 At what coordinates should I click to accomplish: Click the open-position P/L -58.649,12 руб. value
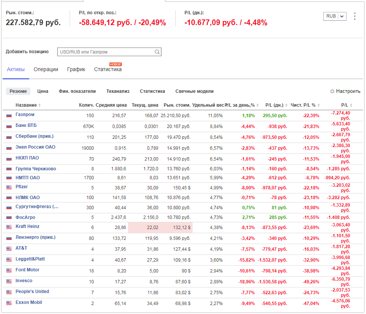106,23
